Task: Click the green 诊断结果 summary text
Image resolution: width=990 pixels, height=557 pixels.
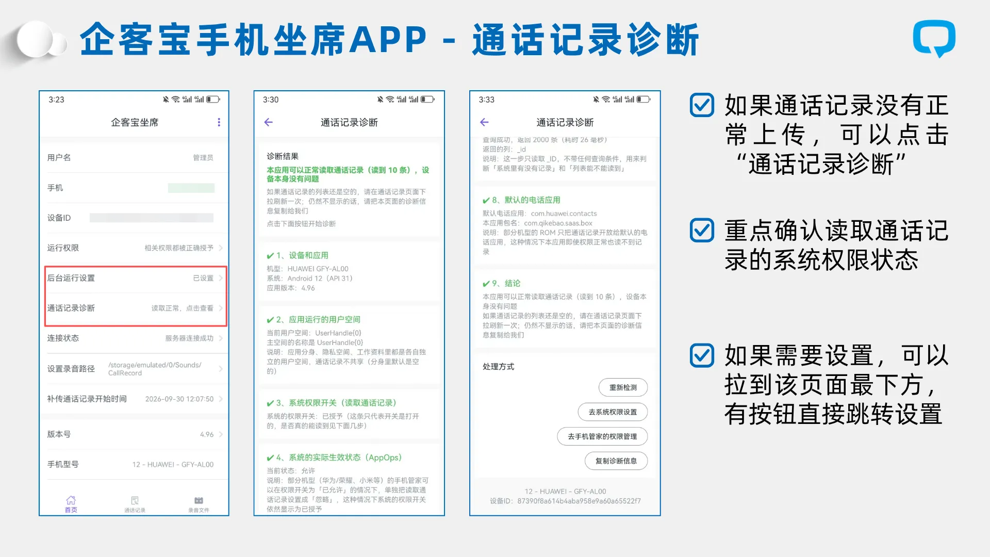Action: 348,174
